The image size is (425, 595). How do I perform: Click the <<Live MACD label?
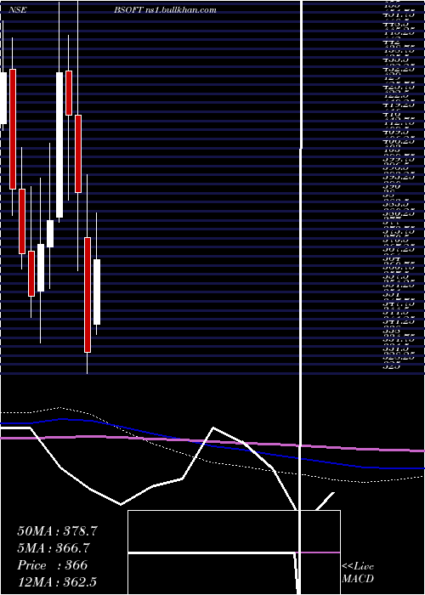click(x=358, y=573)
